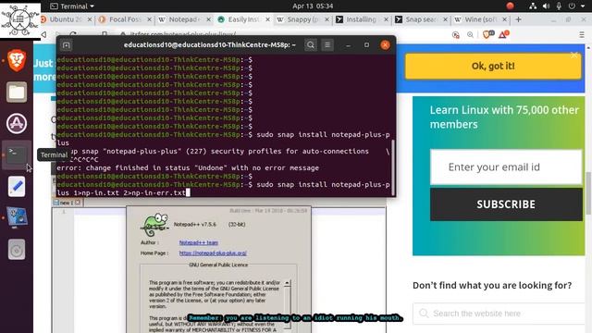
Task: Select the Easily Install tab
Action: [243, 19]
